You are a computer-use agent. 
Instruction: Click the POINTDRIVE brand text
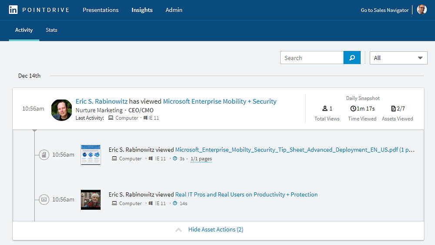(x=46, y=10)
